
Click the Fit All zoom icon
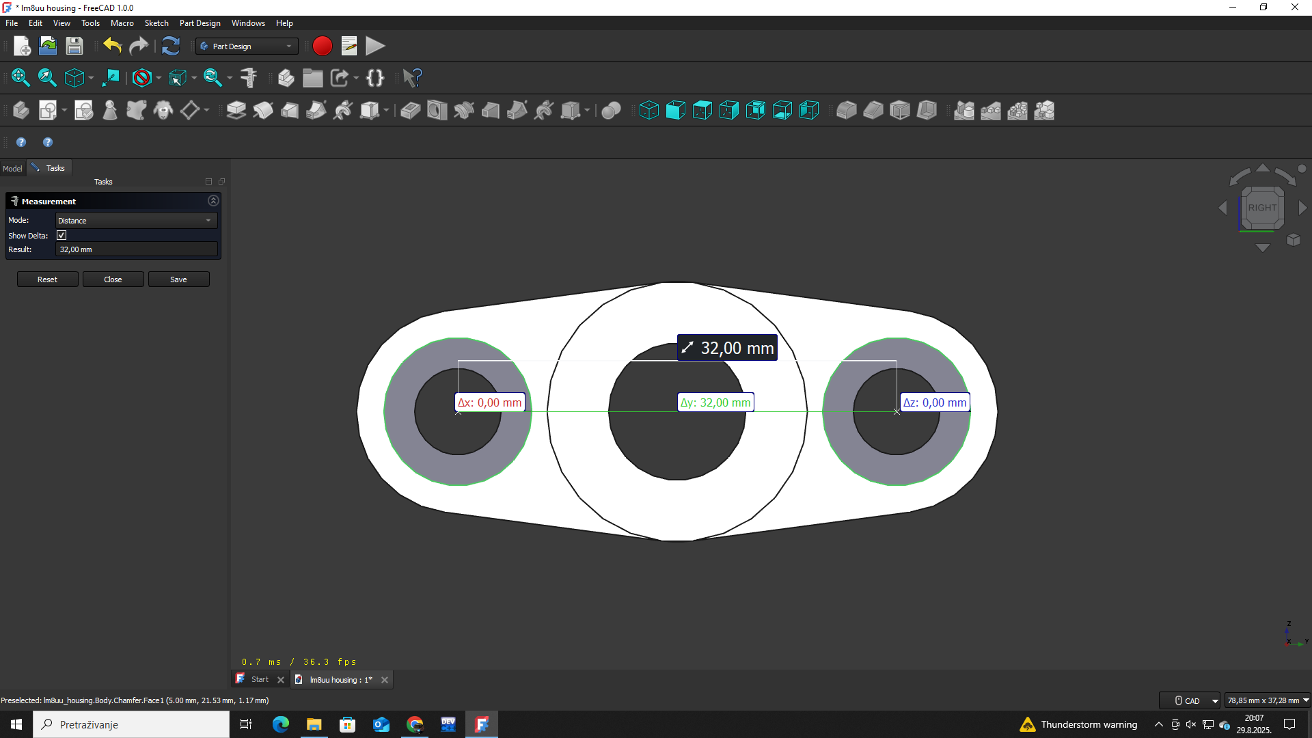[x=20, y=78]
